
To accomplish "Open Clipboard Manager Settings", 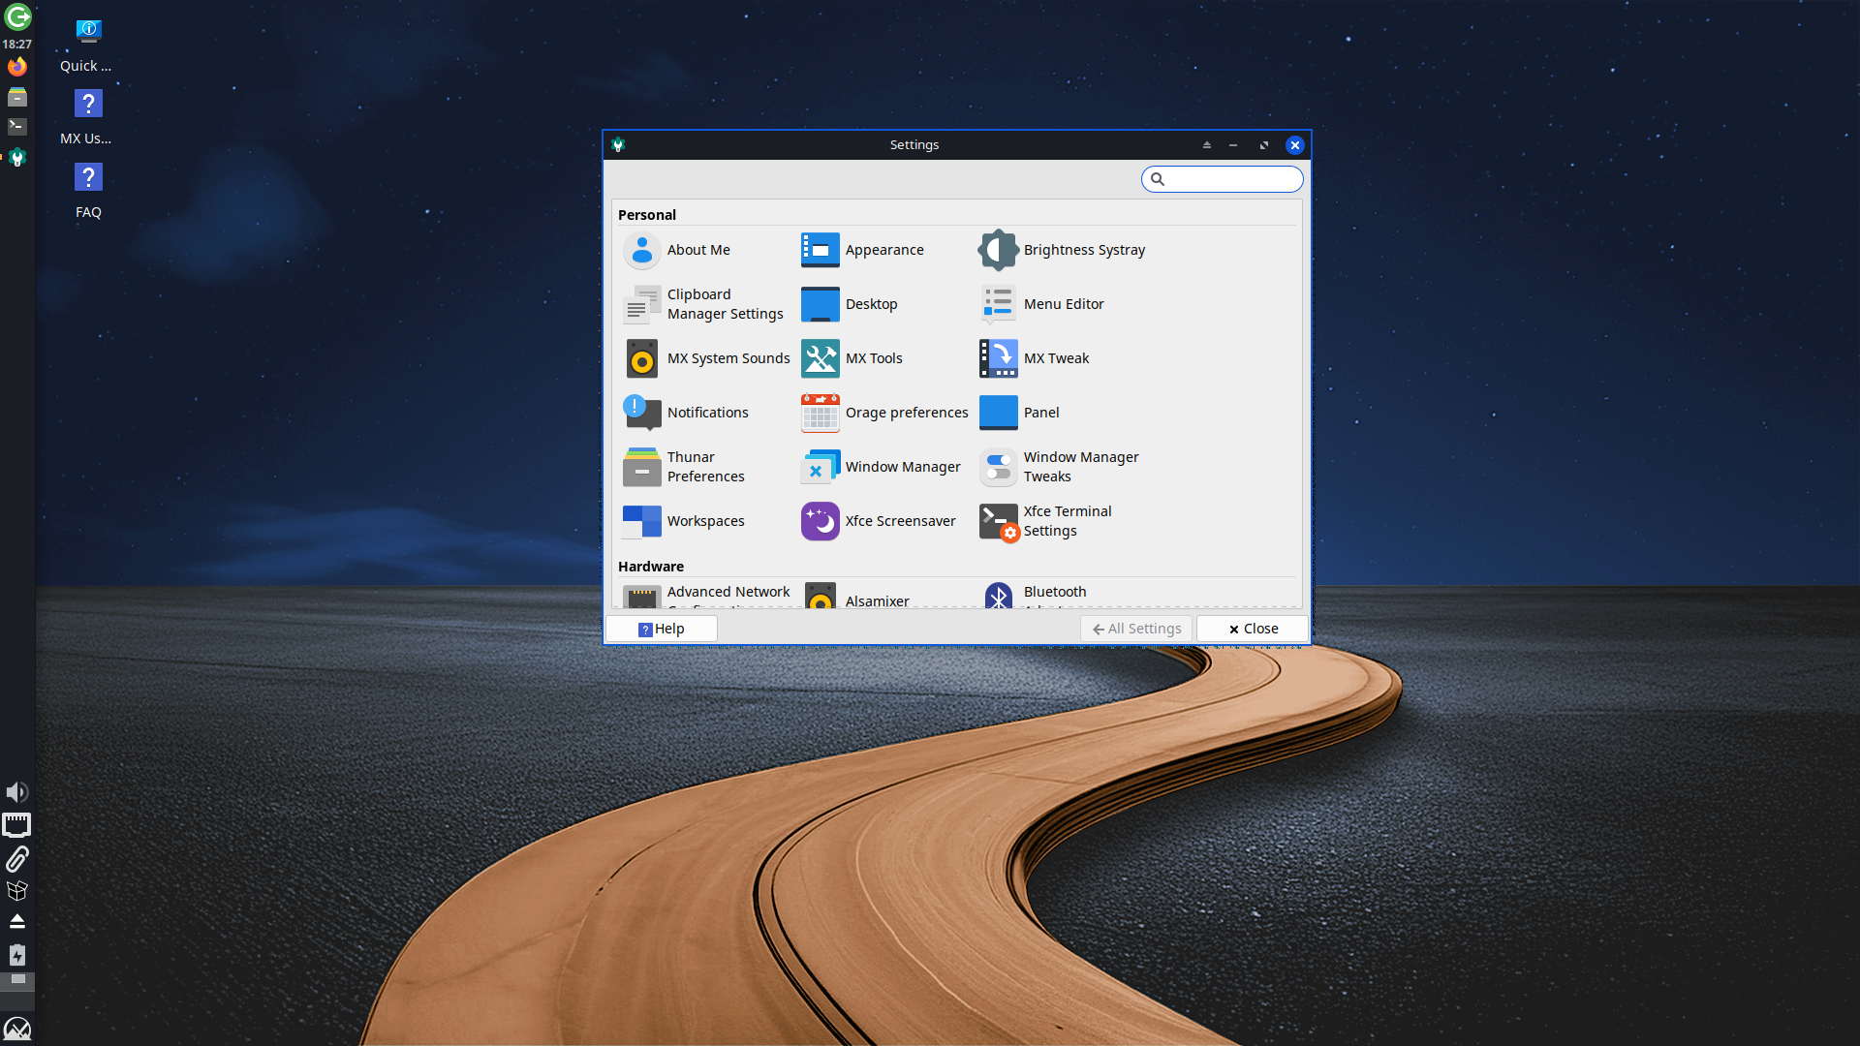I will (x=703, y=304).
